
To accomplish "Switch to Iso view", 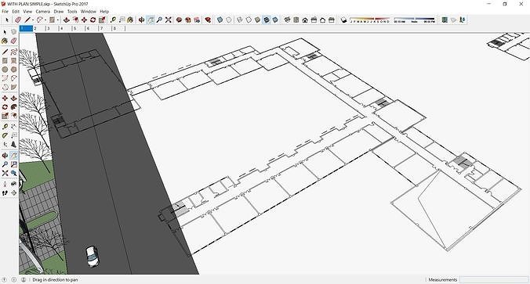I will (287, 20).
